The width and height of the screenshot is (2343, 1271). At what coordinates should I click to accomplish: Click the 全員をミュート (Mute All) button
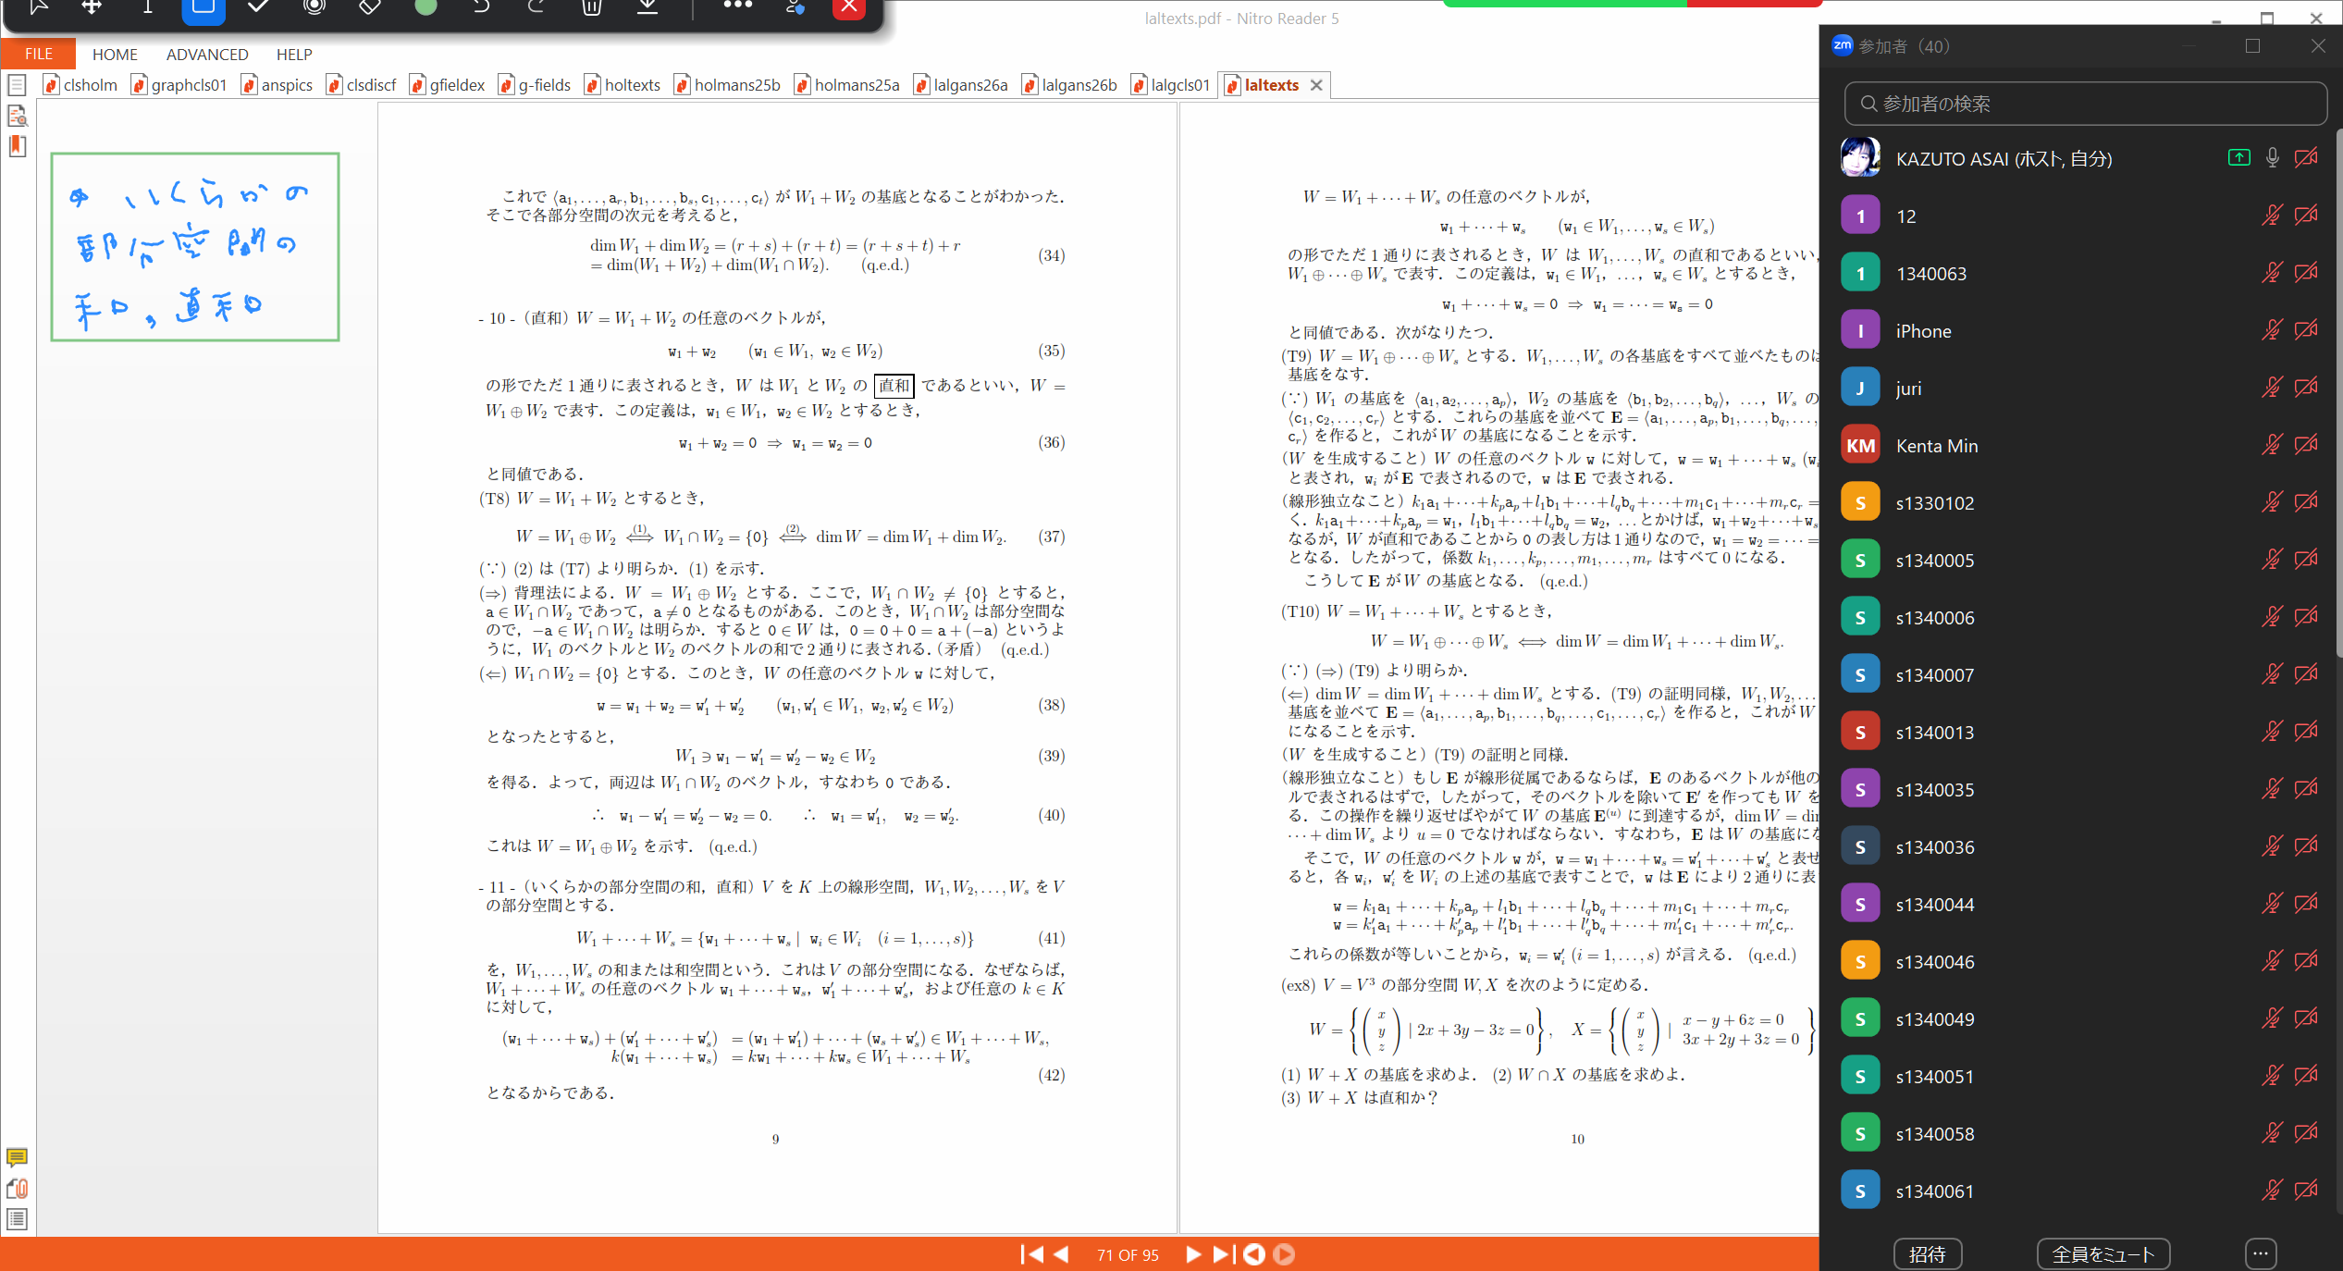(2103, 1254)
